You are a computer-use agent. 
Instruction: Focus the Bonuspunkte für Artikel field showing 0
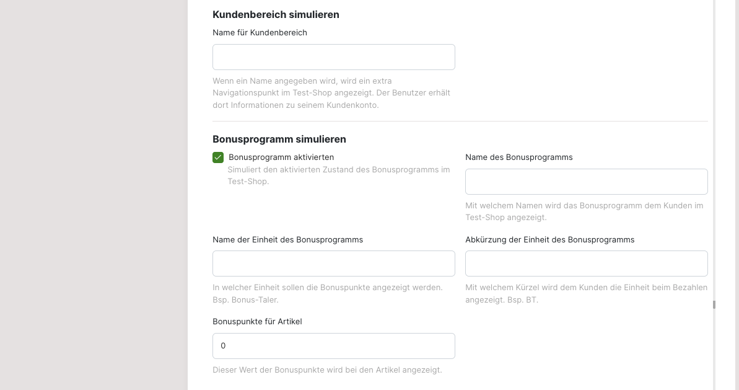coord(333,346)
